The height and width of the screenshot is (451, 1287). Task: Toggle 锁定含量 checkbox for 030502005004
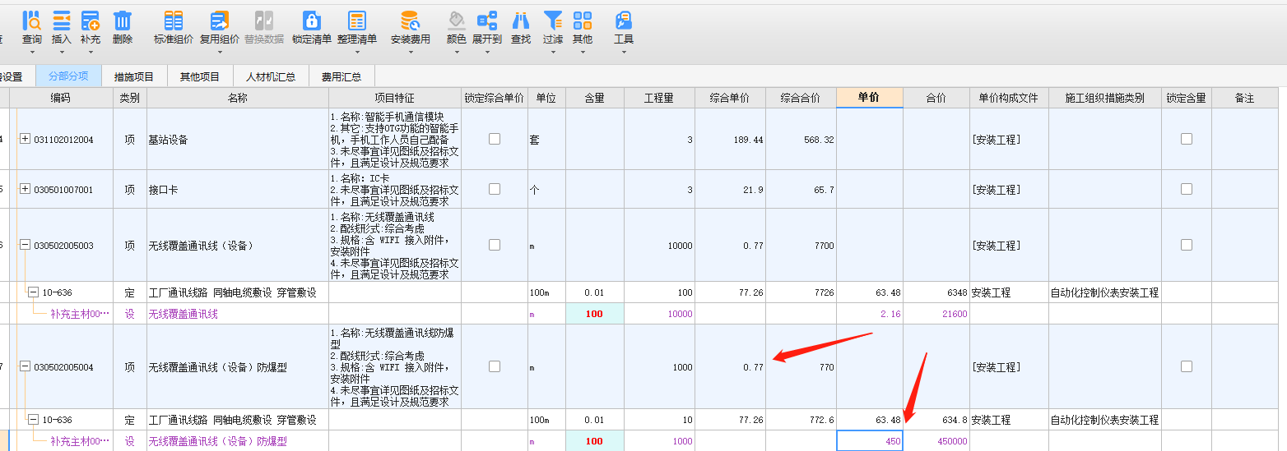(1187, 366)
